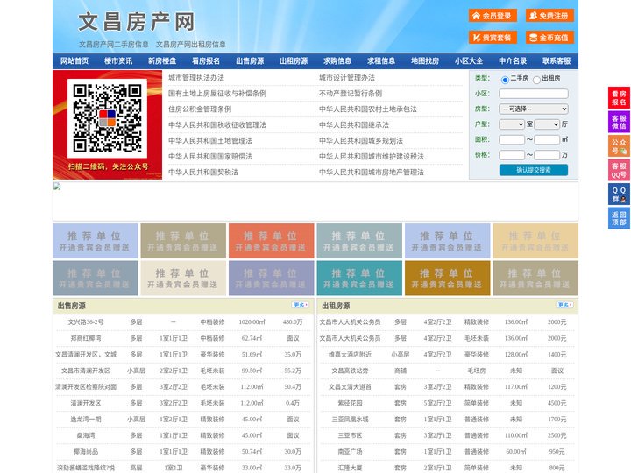Focus the minimum 价格 input
Screen dimensions: 631x473
pyautogui.click(x=512, y=155)
